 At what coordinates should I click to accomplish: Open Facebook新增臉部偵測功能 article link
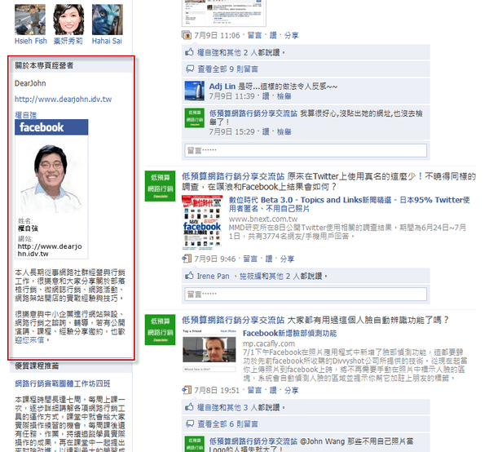pyautogui.click(x=289, y=334)
